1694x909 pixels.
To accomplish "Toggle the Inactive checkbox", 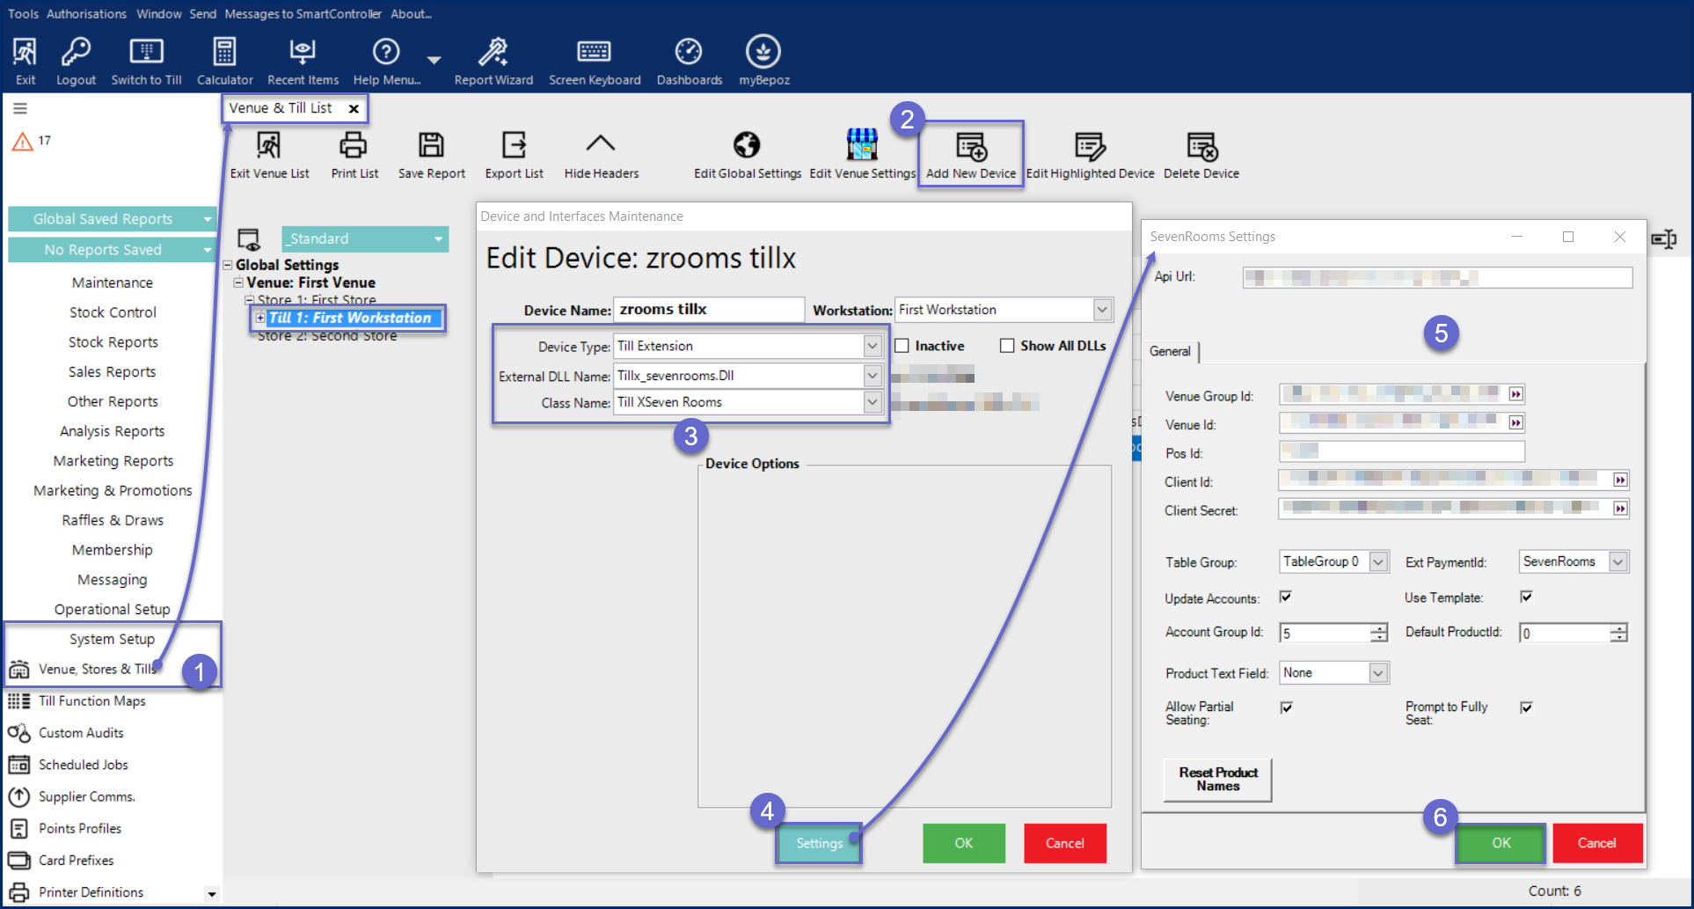I will [902, 346].
